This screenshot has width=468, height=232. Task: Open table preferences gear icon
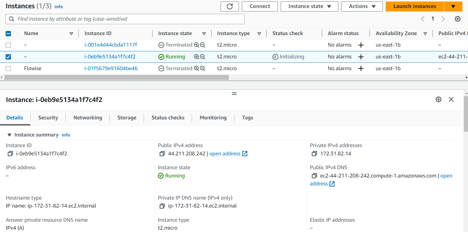pos(457,19)
